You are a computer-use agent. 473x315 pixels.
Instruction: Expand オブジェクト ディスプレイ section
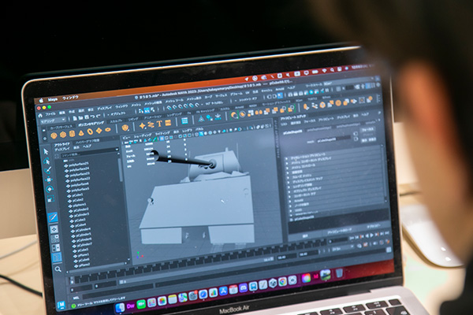pyautogui.click(x=289, y=191)
